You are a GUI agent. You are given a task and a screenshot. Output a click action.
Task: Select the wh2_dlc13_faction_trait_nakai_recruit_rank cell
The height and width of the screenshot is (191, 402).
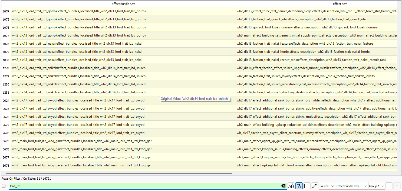[x=316, y=60]
